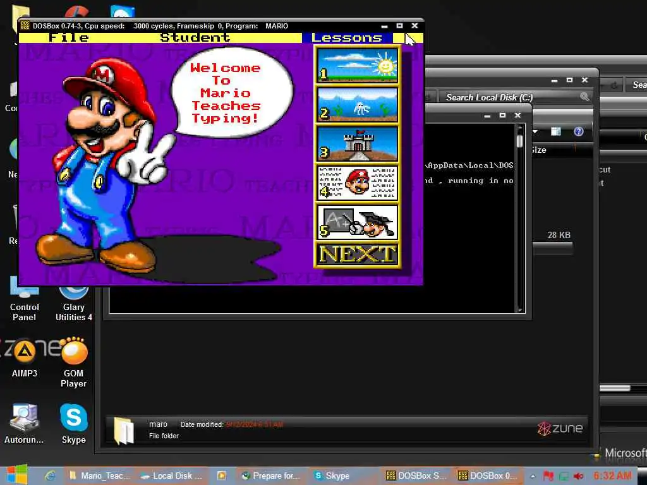647x485 pixels.
Task: Click the Date modified value in details pane
Action: 254,424
